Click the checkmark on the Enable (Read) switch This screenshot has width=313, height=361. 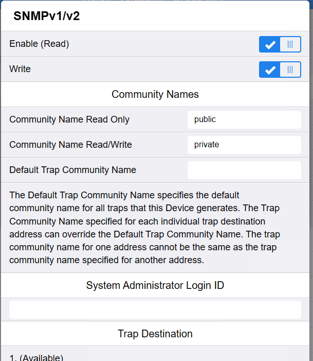coord(270,45)
